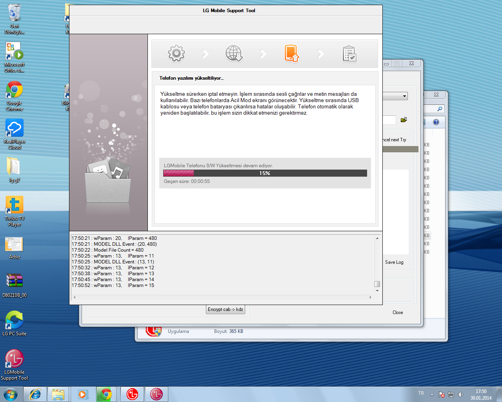Switch to Chrome in the taskbar
Image resolution: width=502 pixels, height=402 pixels.
tap(106, 394)
